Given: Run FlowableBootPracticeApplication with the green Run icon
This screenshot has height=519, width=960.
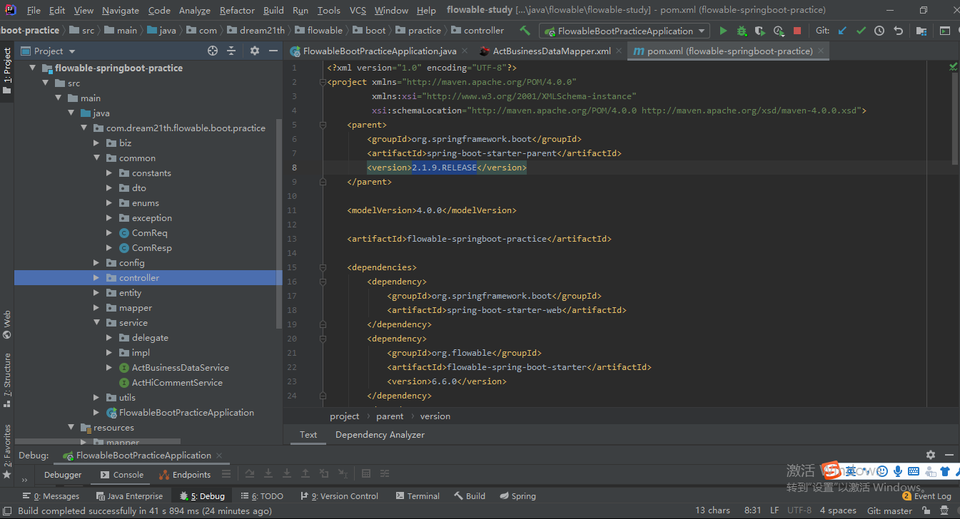Looking at the screenshot, I should coord(723,31).
